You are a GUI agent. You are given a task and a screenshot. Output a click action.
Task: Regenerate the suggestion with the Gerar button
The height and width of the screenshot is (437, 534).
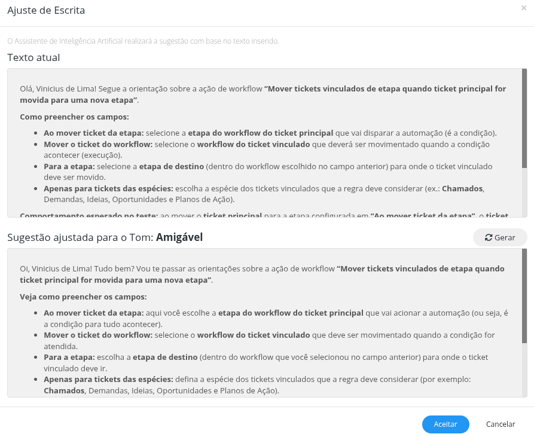[x=500, y=237]
